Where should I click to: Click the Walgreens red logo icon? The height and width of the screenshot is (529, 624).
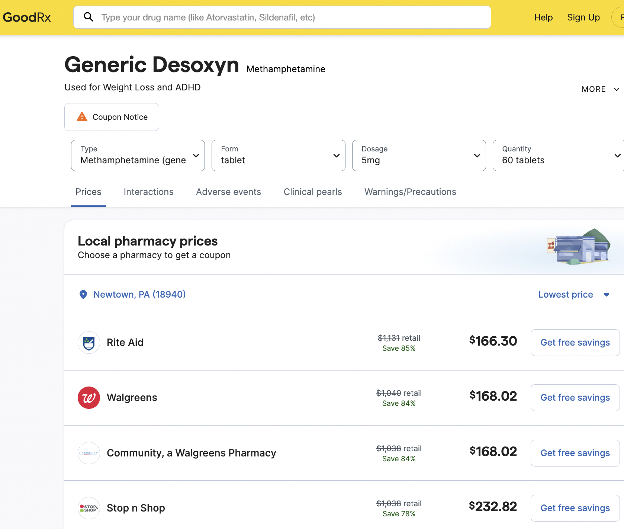pyautogui.click(x=89, y=398)
